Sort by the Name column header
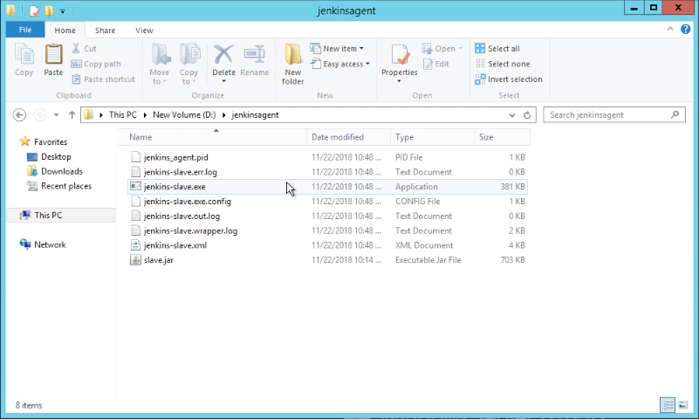 (212, 137)
